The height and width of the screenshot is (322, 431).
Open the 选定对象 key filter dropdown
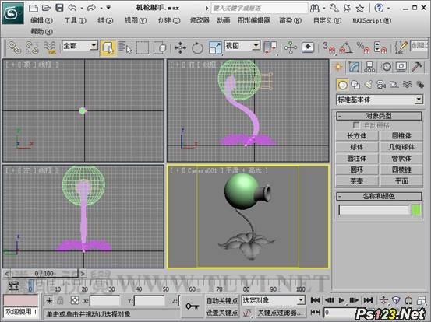coord(274,300)
